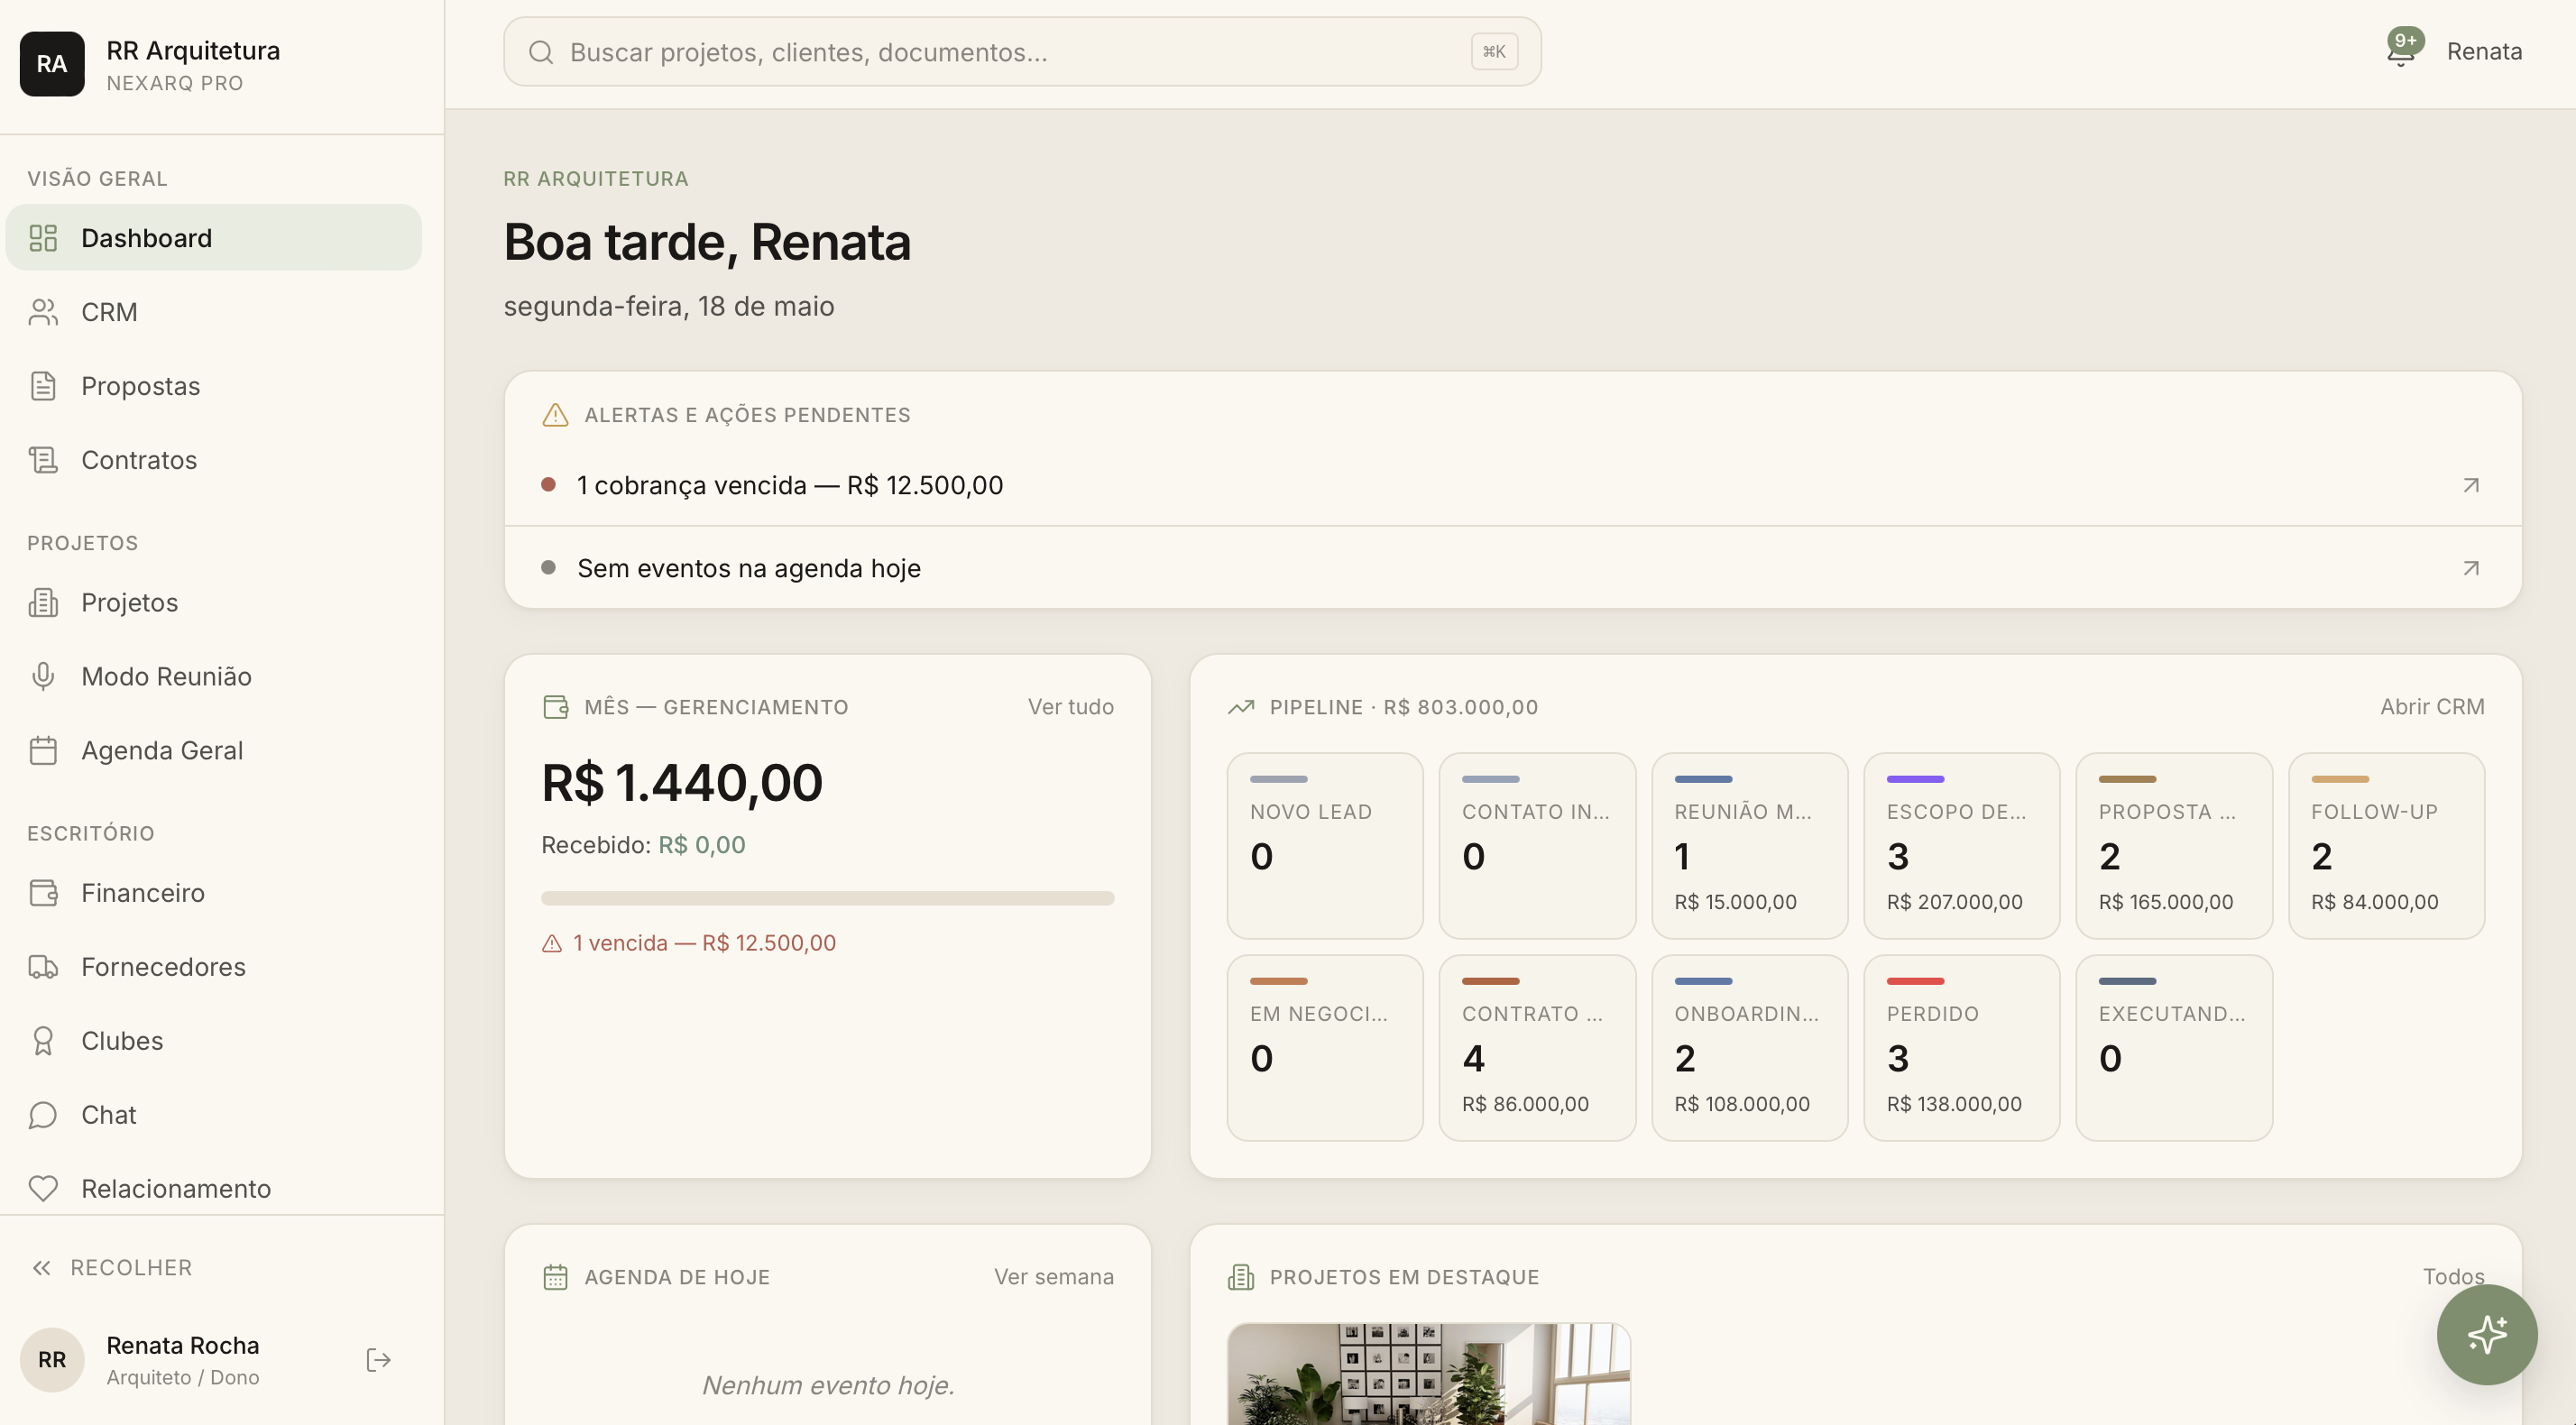Viewport: 2576px width, 1425px height.
Task: Open the Contrato pipeline card R$ 86.000,00
Action: pos(1537,1048)
